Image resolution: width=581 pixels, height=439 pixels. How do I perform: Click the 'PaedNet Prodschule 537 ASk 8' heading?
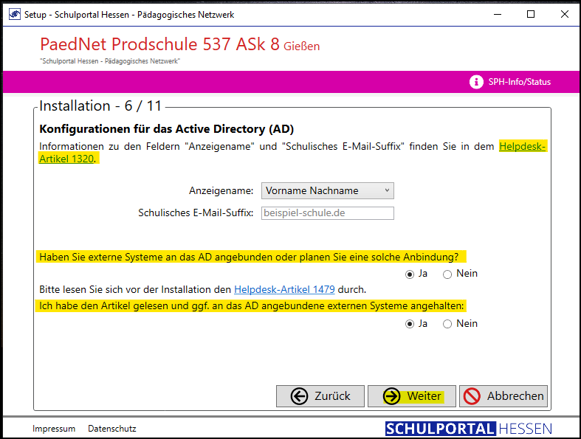tap(159, 44)
